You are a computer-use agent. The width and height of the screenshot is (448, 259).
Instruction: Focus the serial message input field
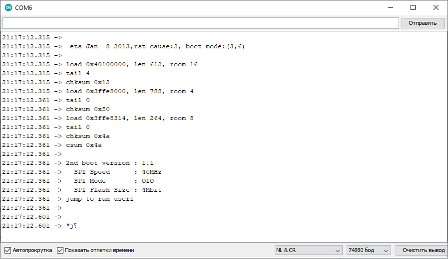click(x=200, y=23)
